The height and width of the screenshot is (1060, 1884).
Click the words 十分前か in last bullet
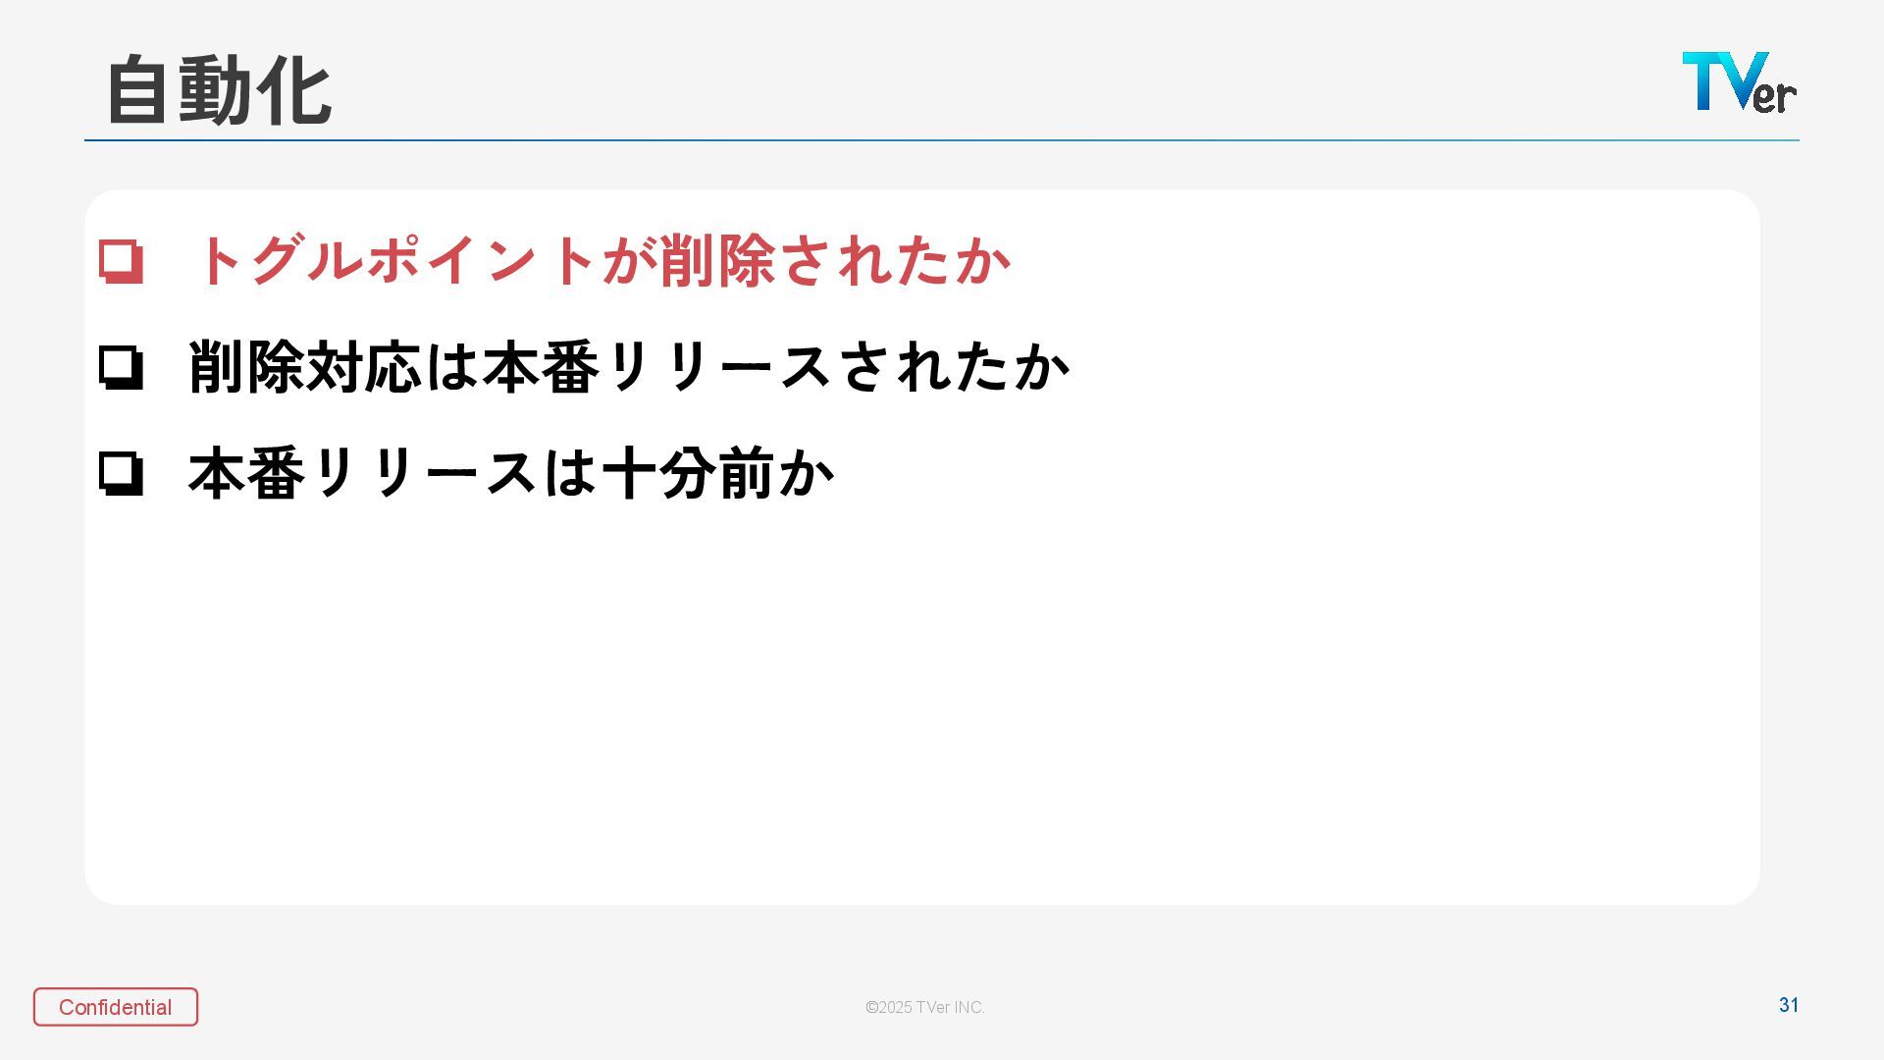click(x=718, y=474)
